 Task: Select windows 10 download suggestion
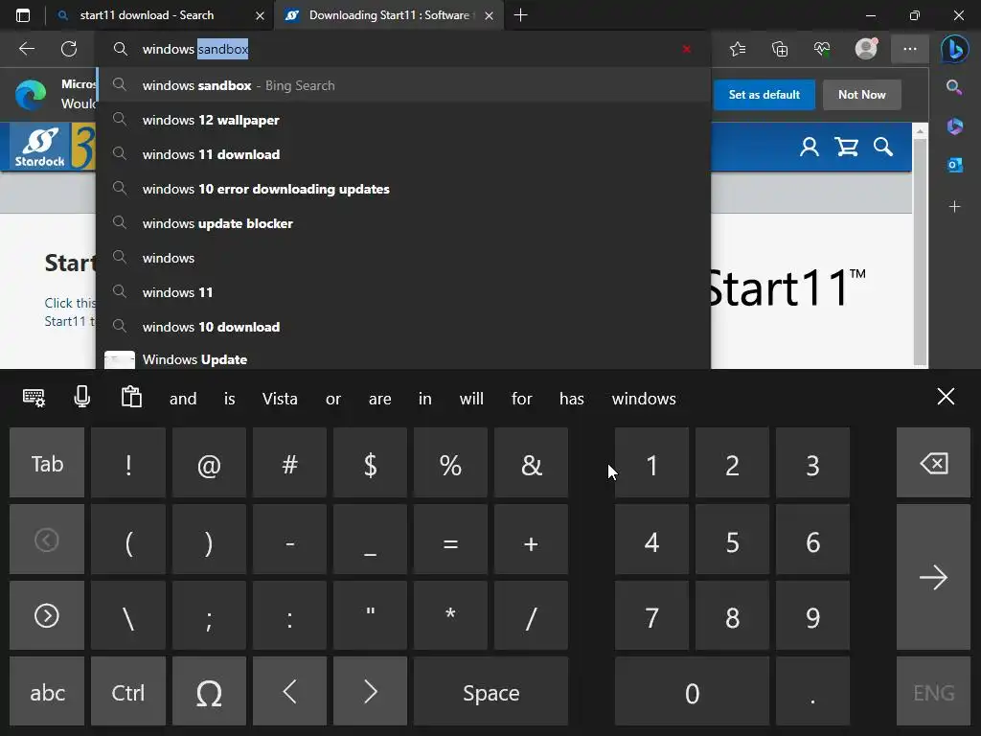pyautogui.click(x=403, y=326)
